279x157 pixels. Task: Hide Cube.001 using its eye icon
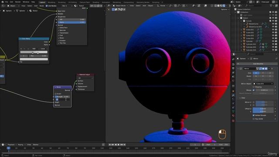(273, 30)
